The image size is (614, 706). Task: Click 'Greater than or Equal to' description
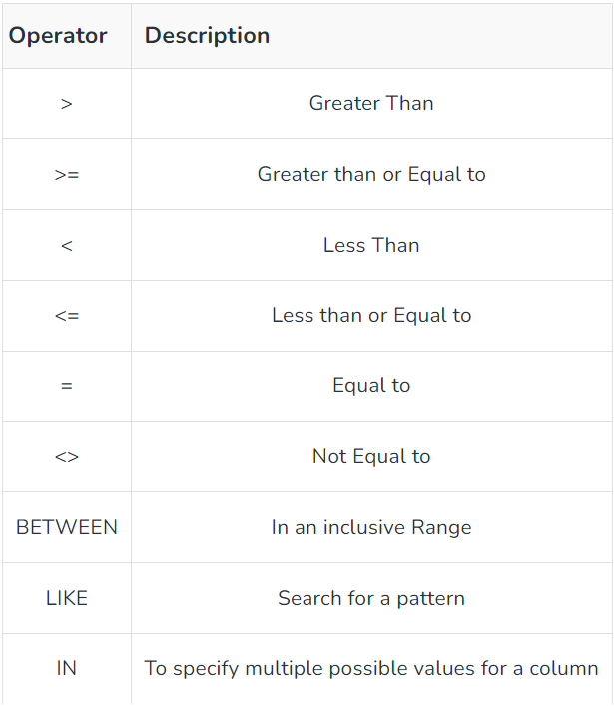(371, 174)
